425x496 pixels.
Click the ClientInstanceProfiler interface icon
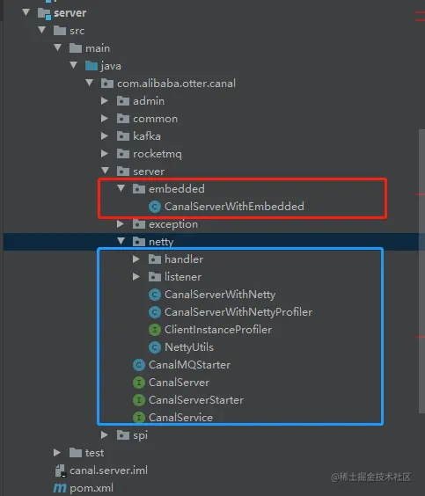point(155,330)
